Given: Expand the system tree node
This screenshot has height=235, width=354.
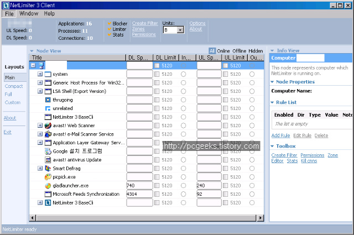Looking at the screenshot, I should coord(40,74).
